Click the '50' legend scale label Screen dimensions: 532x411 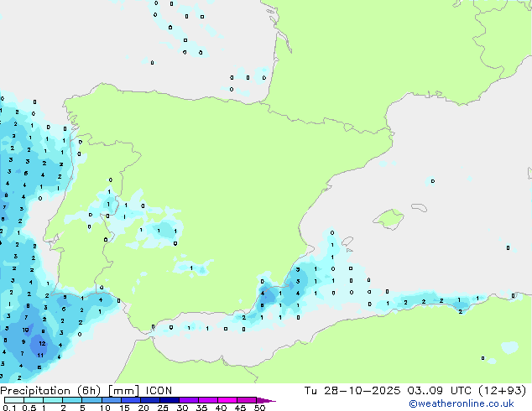click(259, 408)
